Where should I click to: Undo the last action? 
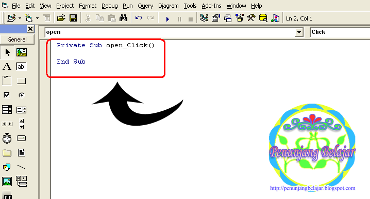pyautogui.click(x=139, y=18)
